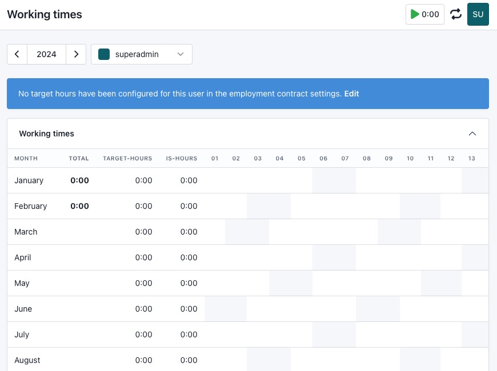497x371 pixels.
Task: Click the refresh sync icon in the header
Action: coord(456,14)
